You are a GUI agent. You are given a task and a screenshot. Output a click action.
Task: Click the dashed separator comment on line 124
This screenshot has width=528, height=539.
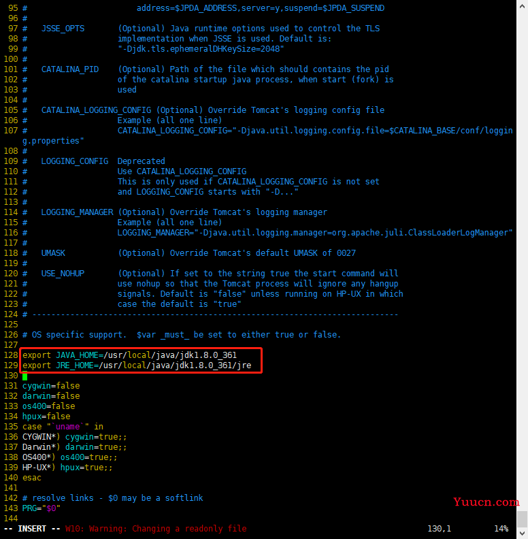tap(210, 314)
